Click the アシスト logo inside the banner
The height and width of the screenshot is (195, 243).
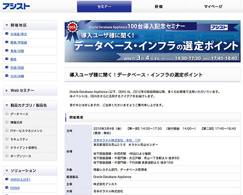click(x=219, y=28)
